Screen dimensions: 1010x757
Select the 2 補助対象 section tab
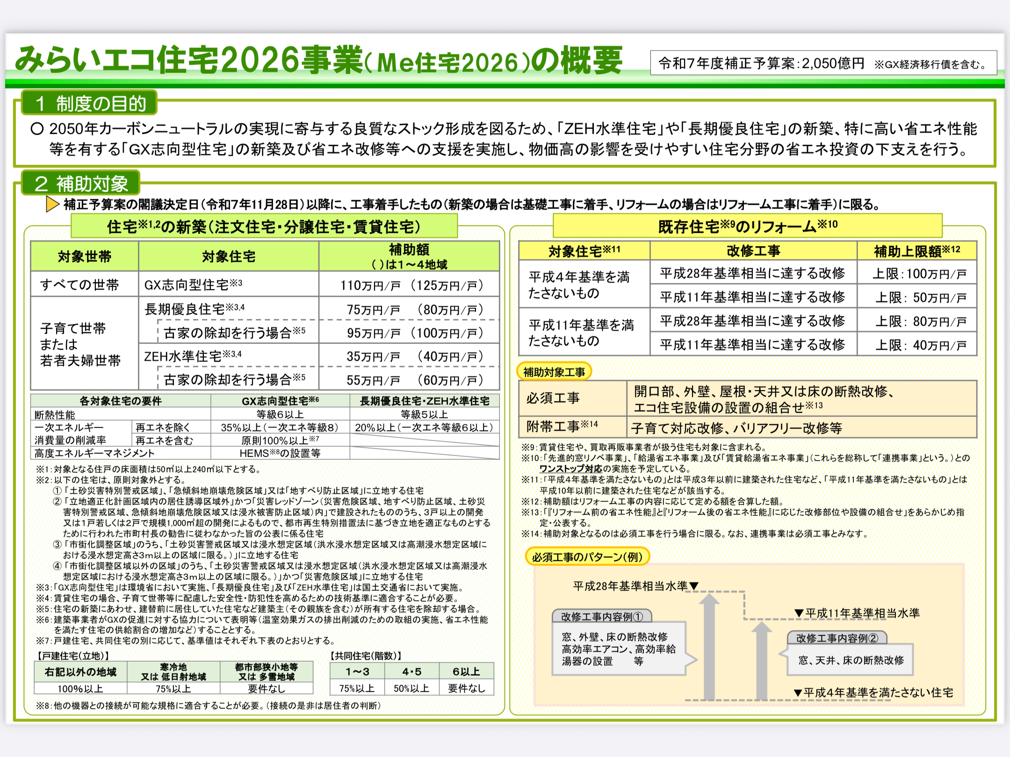pyautogui.click(x=81, y=184)
